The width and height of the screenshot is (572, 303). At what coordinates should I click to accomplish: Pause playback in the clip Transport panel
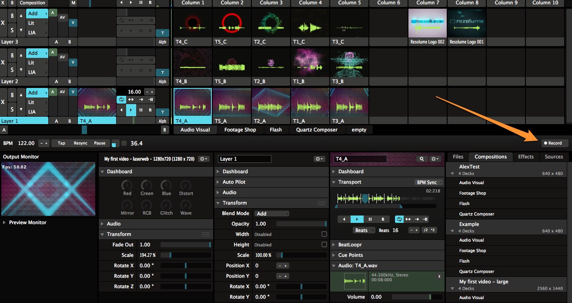point(370,219)
